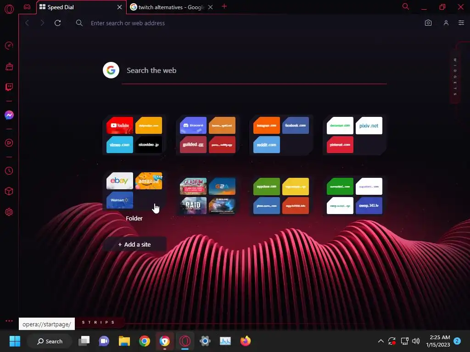Open Firefox from taskbar

[245, 341]
